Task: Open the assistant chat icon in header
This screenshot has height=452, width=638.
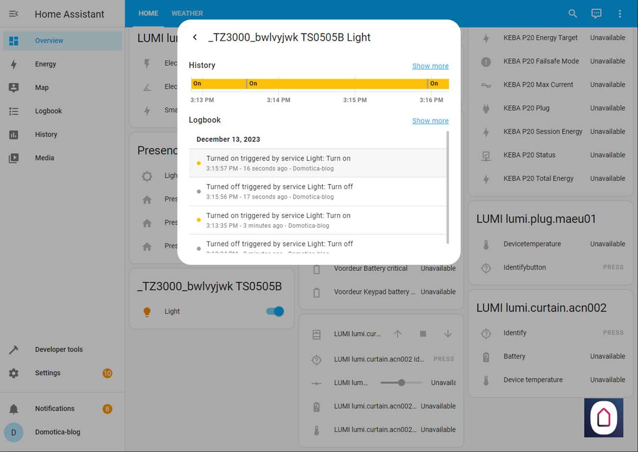Action: tap(596, 14)
